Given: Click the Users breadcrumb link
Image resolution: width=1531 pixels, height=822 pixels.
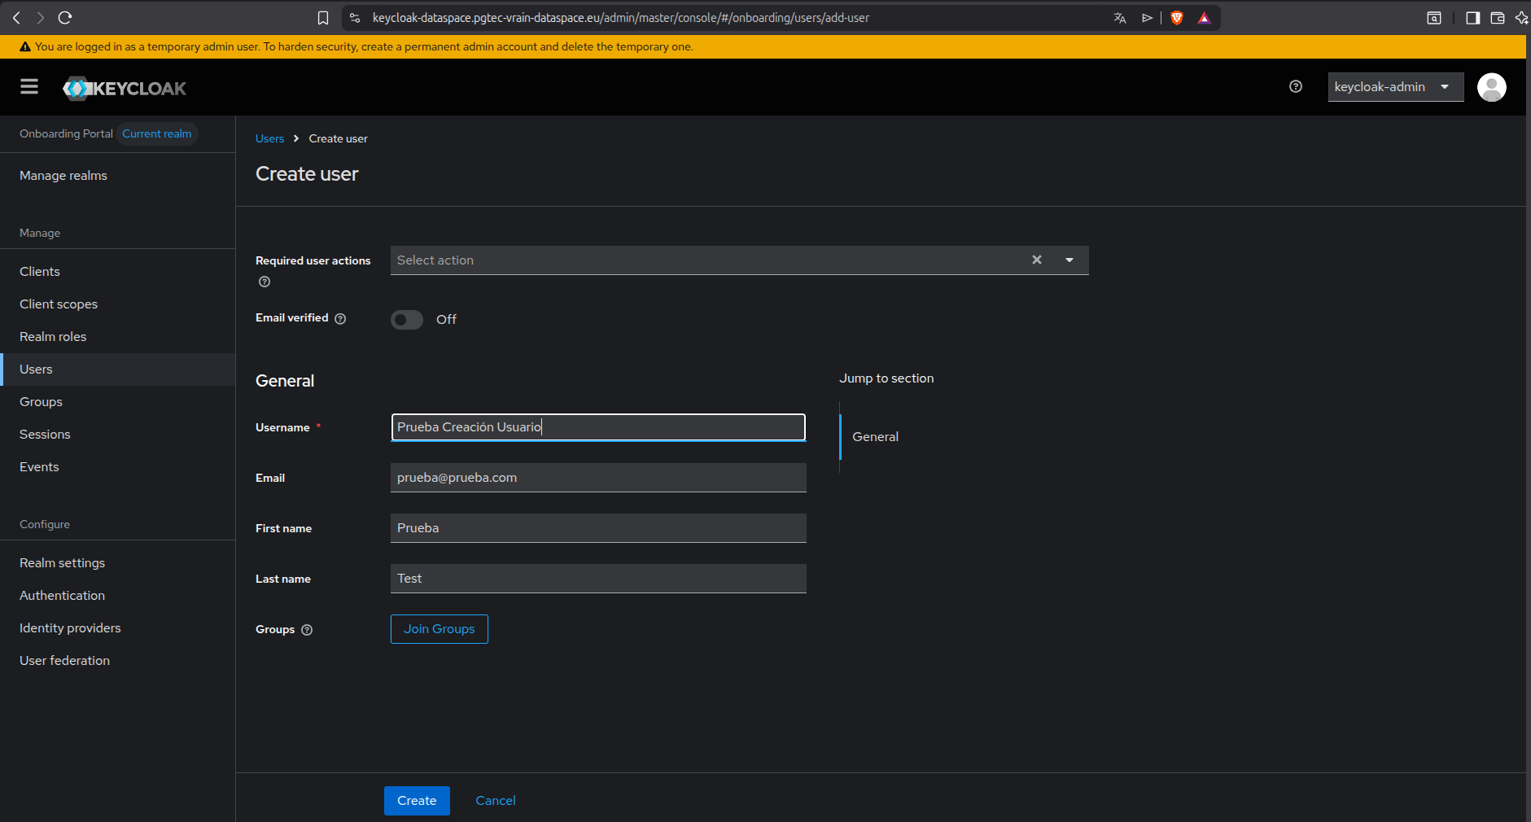Looking at the screenshot, I should (269, 139).
